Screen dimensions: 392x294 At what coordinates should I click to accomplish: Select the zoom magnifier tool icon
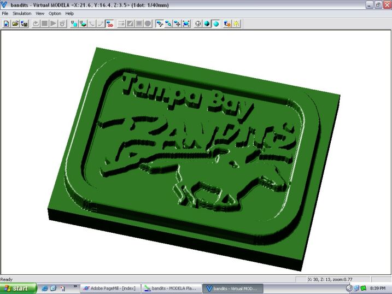point(168,24)
